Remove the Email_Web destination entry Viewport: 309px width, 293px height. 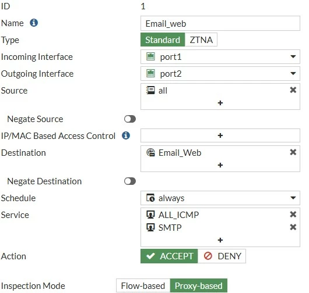click(x=293, y=152)
